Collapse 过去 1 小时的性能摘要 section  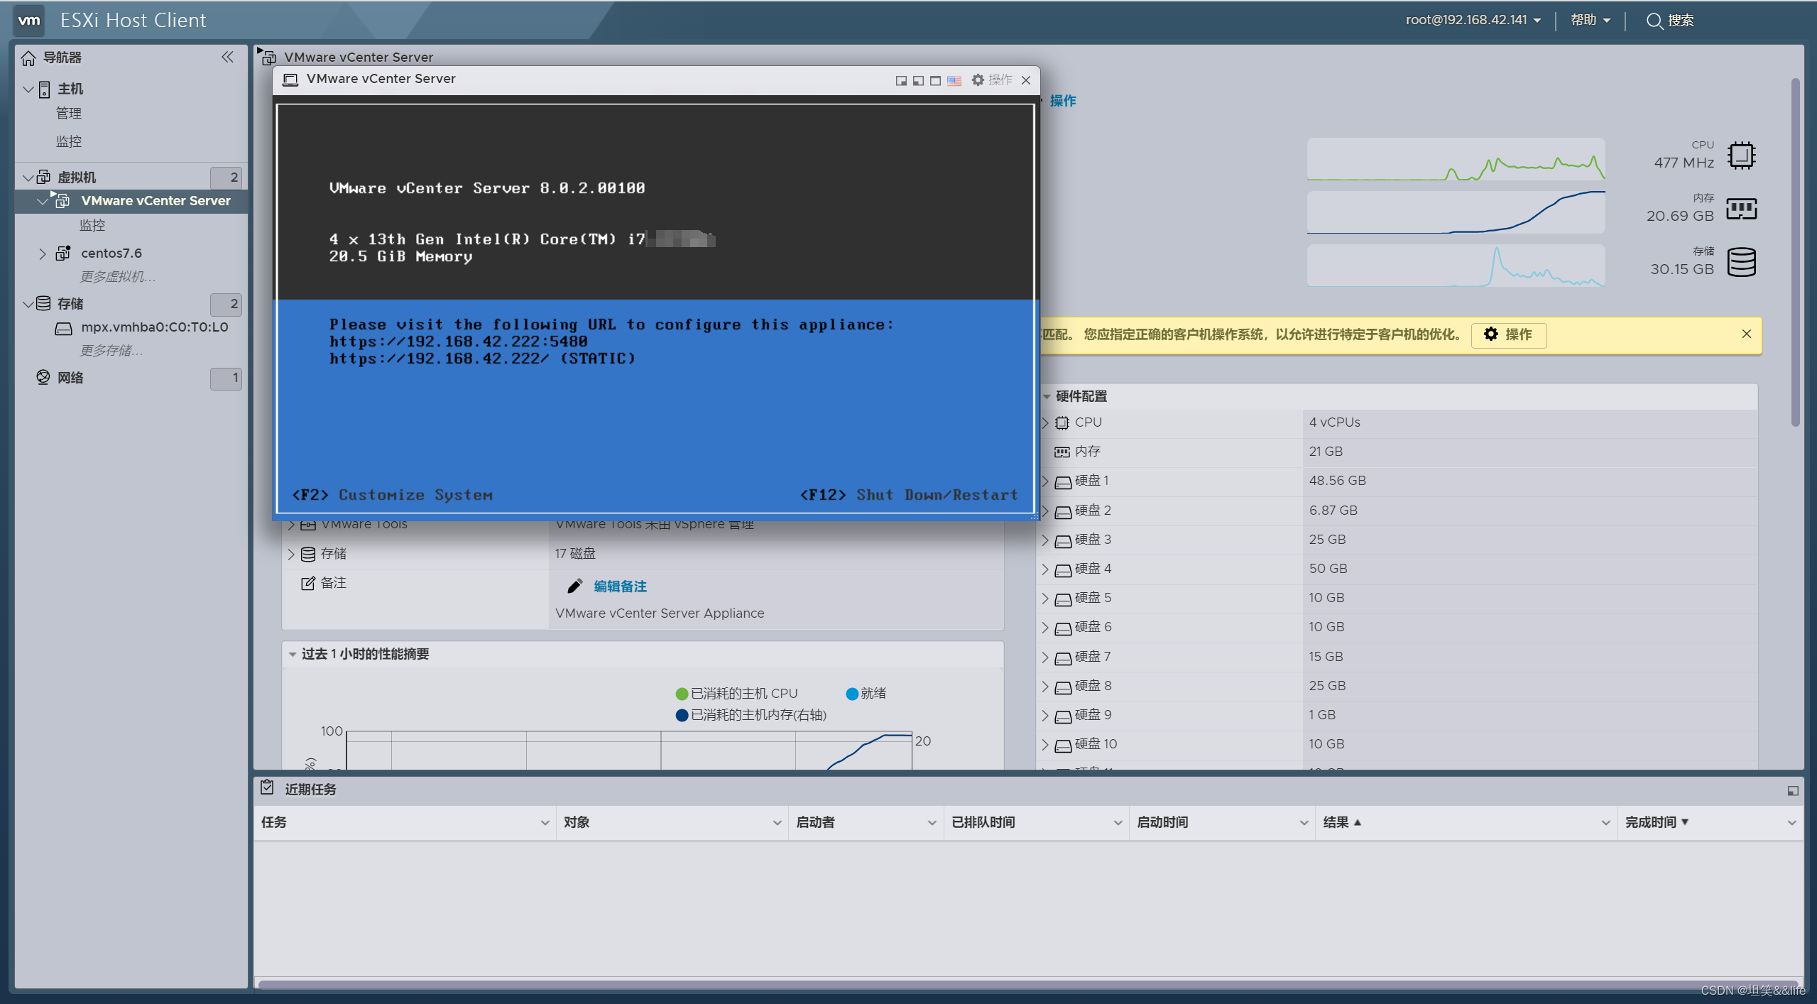[x=292, y=654]
